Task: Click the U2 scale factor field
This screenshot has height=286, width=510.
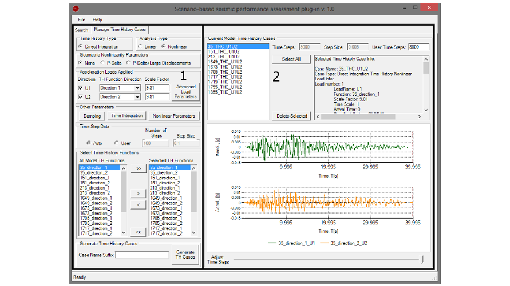Action: tap(157, 97)
